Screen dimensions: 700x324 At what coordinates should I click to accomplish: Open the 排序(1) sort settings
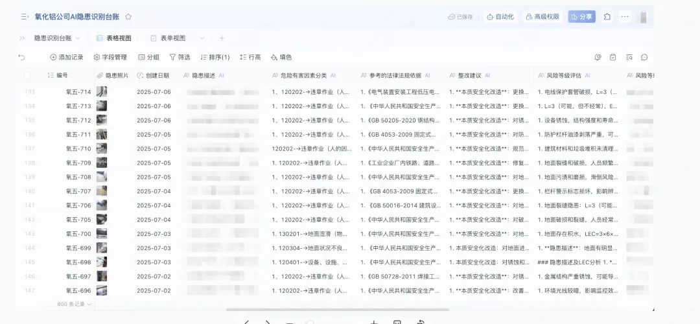click(x=215, y=57)
